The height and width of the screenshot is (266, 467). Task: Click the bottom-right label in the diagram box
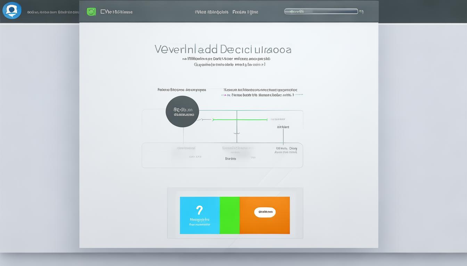286,150
